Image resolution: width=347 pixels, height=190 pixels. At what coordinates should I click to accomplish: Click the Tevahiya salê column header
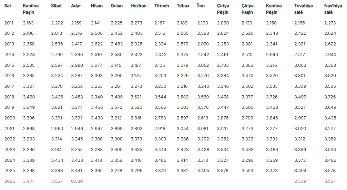tap(304, 9)
